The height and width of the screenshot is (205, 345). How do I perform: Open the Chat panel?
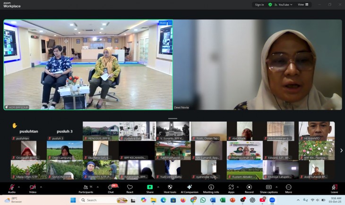[111, 188]
